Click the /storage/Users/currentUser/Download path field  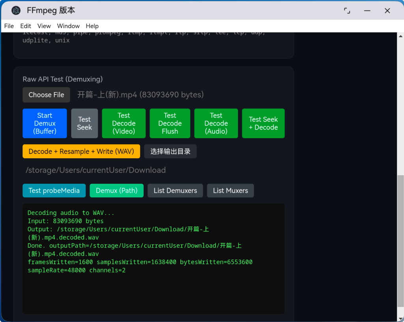(x=95, y=170)
